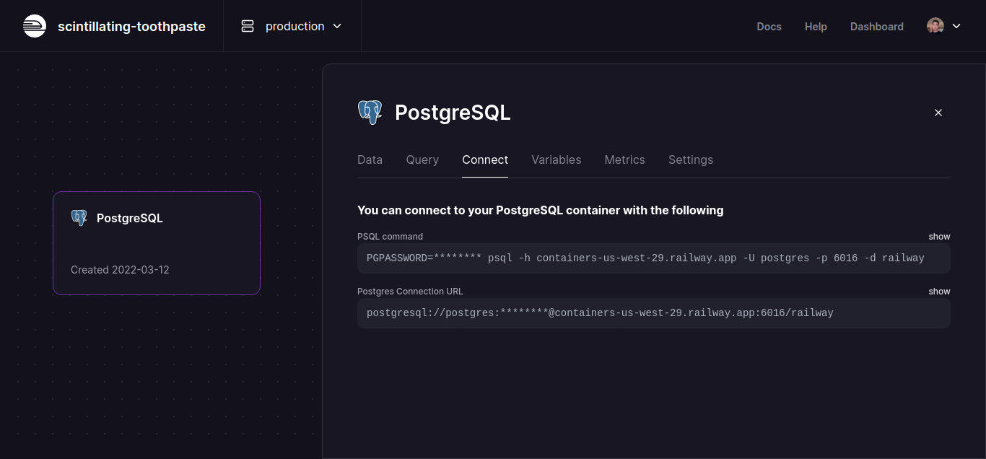Click the Dashboard link

876,26
